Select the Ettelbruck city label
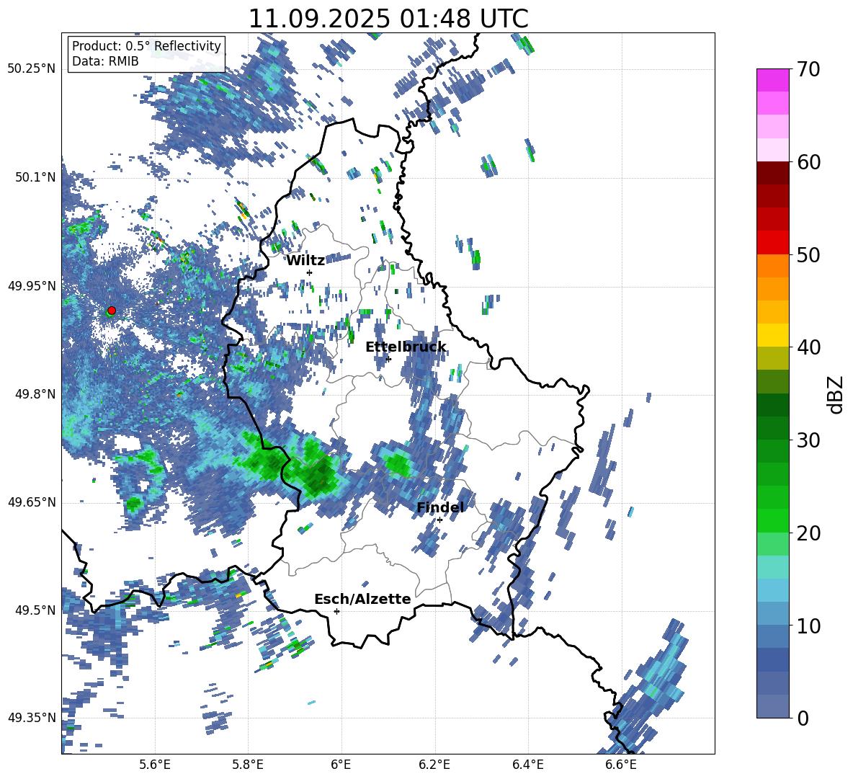This screenshot has width=853, height=779. coord(406,347)
